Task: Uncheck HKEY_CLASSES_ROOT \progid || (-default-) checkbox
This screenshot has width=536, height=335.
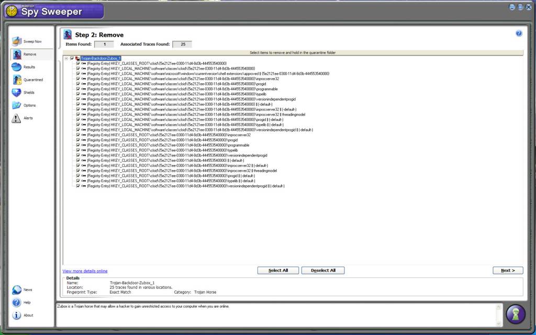Action: click(x=78, y=176)
